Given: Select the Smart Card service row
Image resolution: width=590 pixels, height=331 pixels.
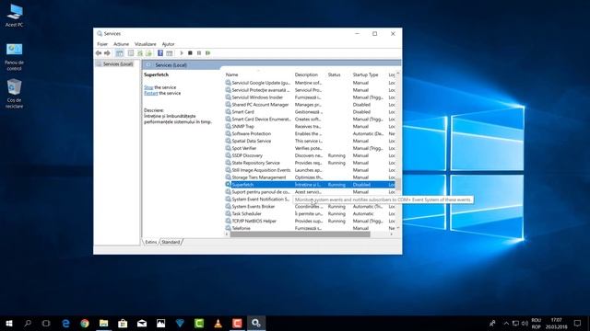Looking at the screenshot, I should pyautogui.click(x=310, y=112).
